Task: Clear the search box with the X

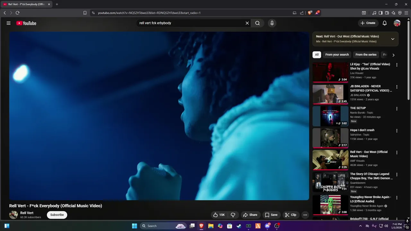Action: [247, 23]
